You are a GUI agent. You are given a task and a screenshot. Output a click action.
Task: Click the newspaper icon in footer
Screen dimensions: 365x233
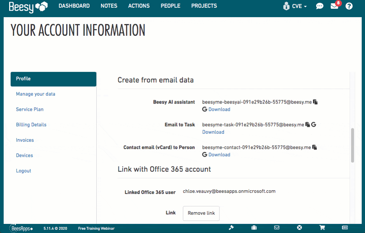[x=345, y=228]
